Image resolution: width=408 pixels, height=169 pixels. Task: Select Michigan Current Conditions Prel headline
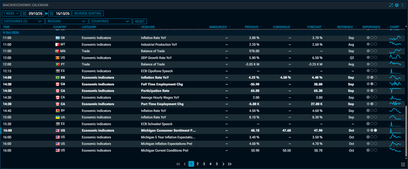coord(165,151)
